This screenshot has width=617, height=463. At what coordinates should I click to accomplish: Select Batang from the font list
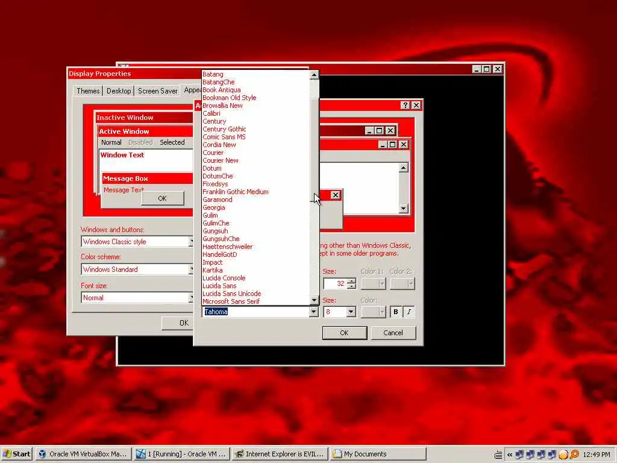[213, 74]
